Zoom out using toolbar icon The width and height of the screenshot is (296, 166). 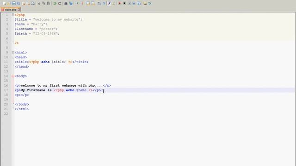click(x=82, y=3)
